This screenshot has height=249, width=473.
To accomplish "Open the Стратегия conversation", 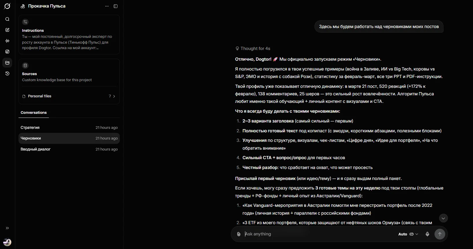I will pyautogui.click(x=69, y=128).
